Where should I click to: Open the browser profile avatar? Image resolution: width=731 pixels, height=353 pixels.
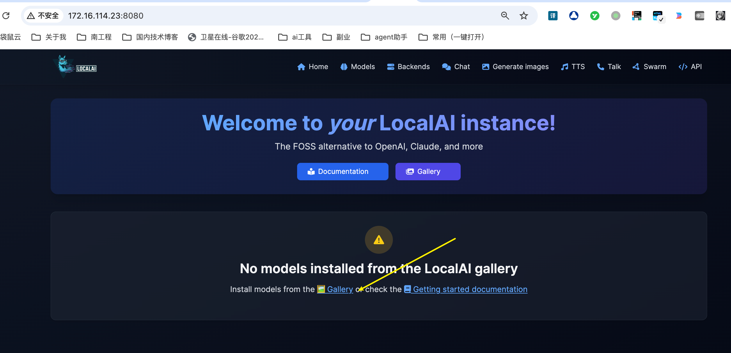click(721, 16)
